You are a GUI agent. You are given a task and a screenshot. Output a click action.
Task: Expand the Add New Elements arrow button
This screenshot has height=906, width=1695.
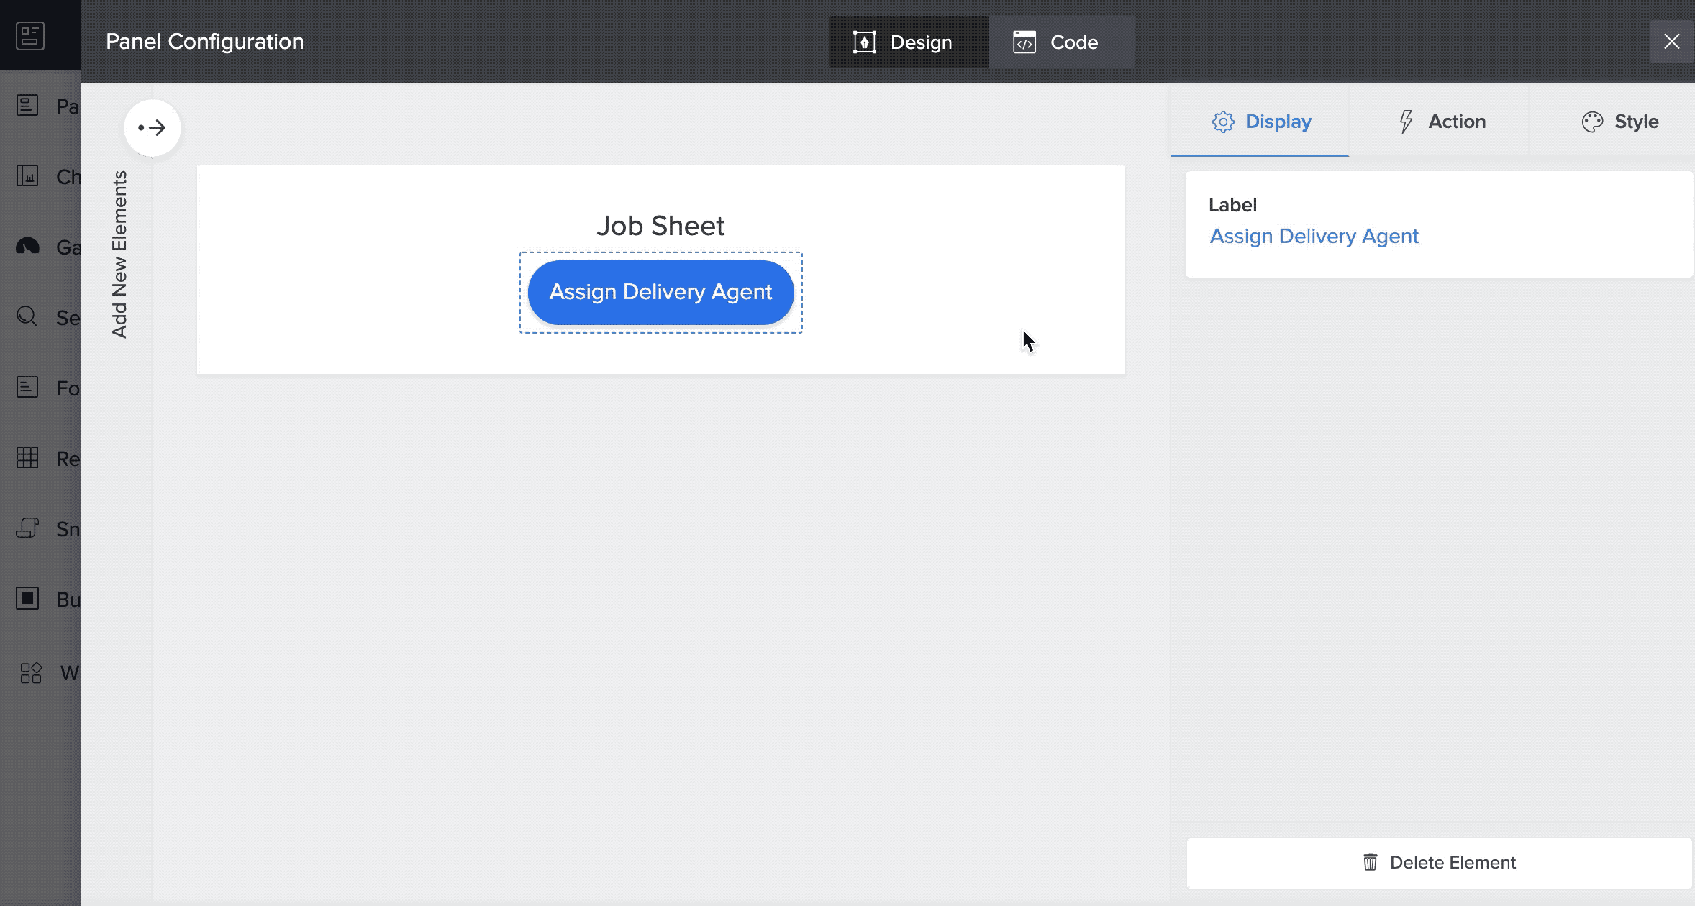[152, 128]
